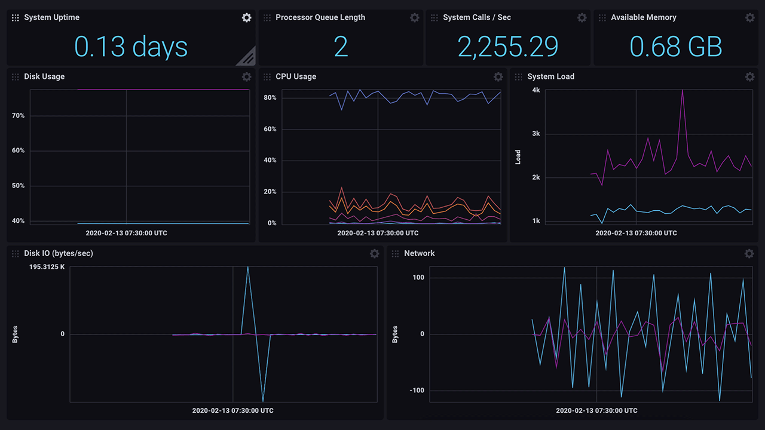Click CPU Usage panel gear icon

click(498, 77)
